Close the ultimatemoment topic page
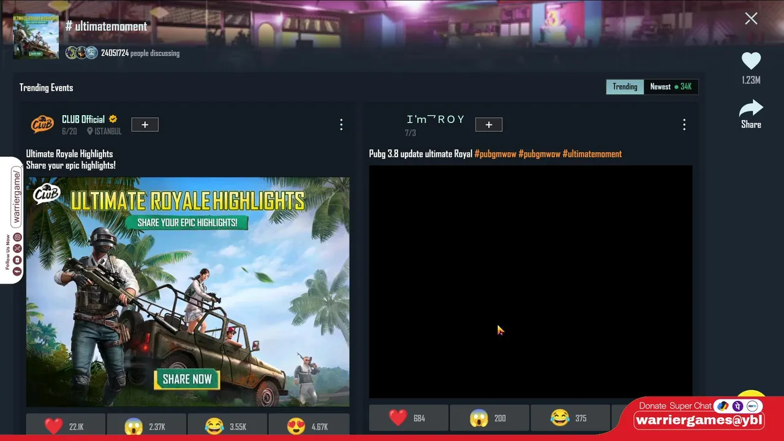Image resolution: width=784 pixels, height=441 pixels. tap(751, 18)
